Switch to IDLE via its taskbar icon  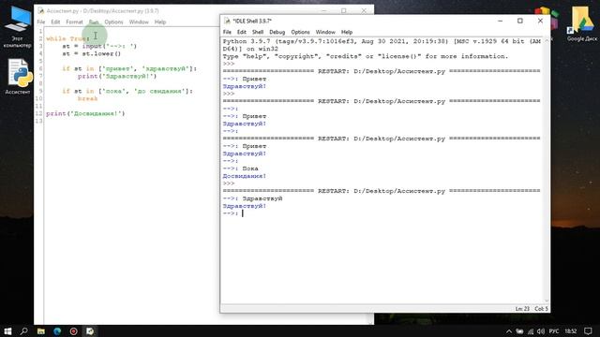click(x=90, y=330)
